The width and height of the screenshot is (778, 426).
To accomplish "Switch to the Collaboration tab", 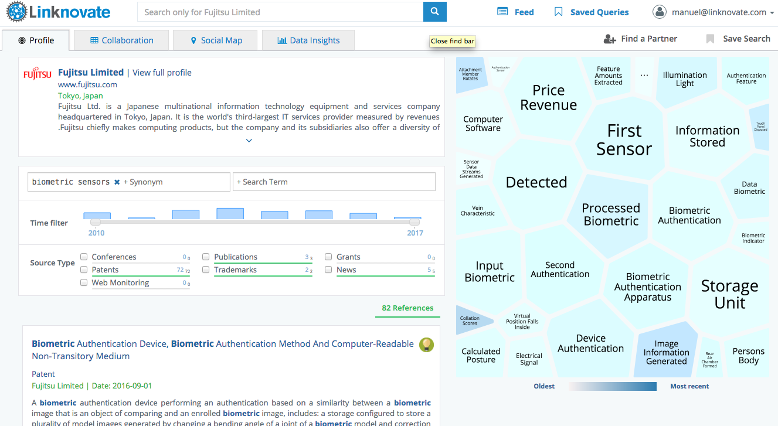I will coord(121,40).
